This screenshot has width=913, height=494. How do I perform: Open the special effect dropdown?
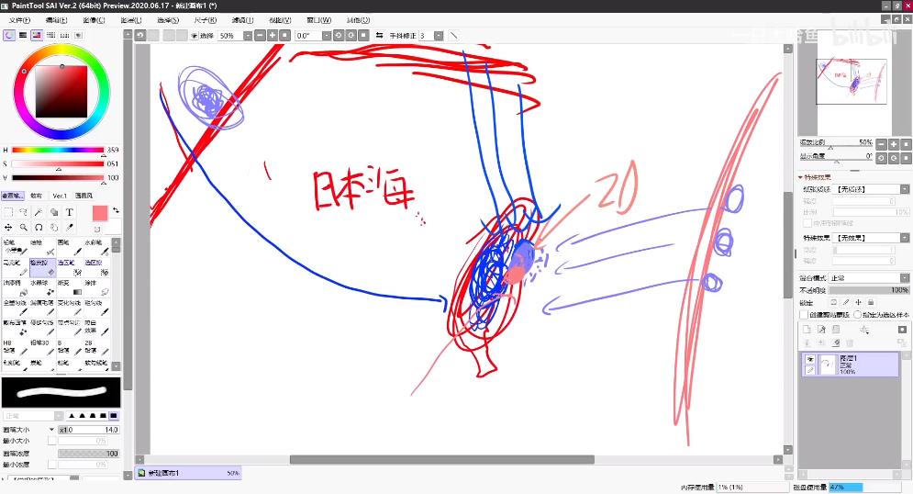904,238
